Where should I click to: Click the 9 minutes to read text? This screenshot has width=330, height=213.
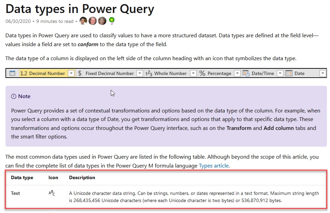[55, 21]
